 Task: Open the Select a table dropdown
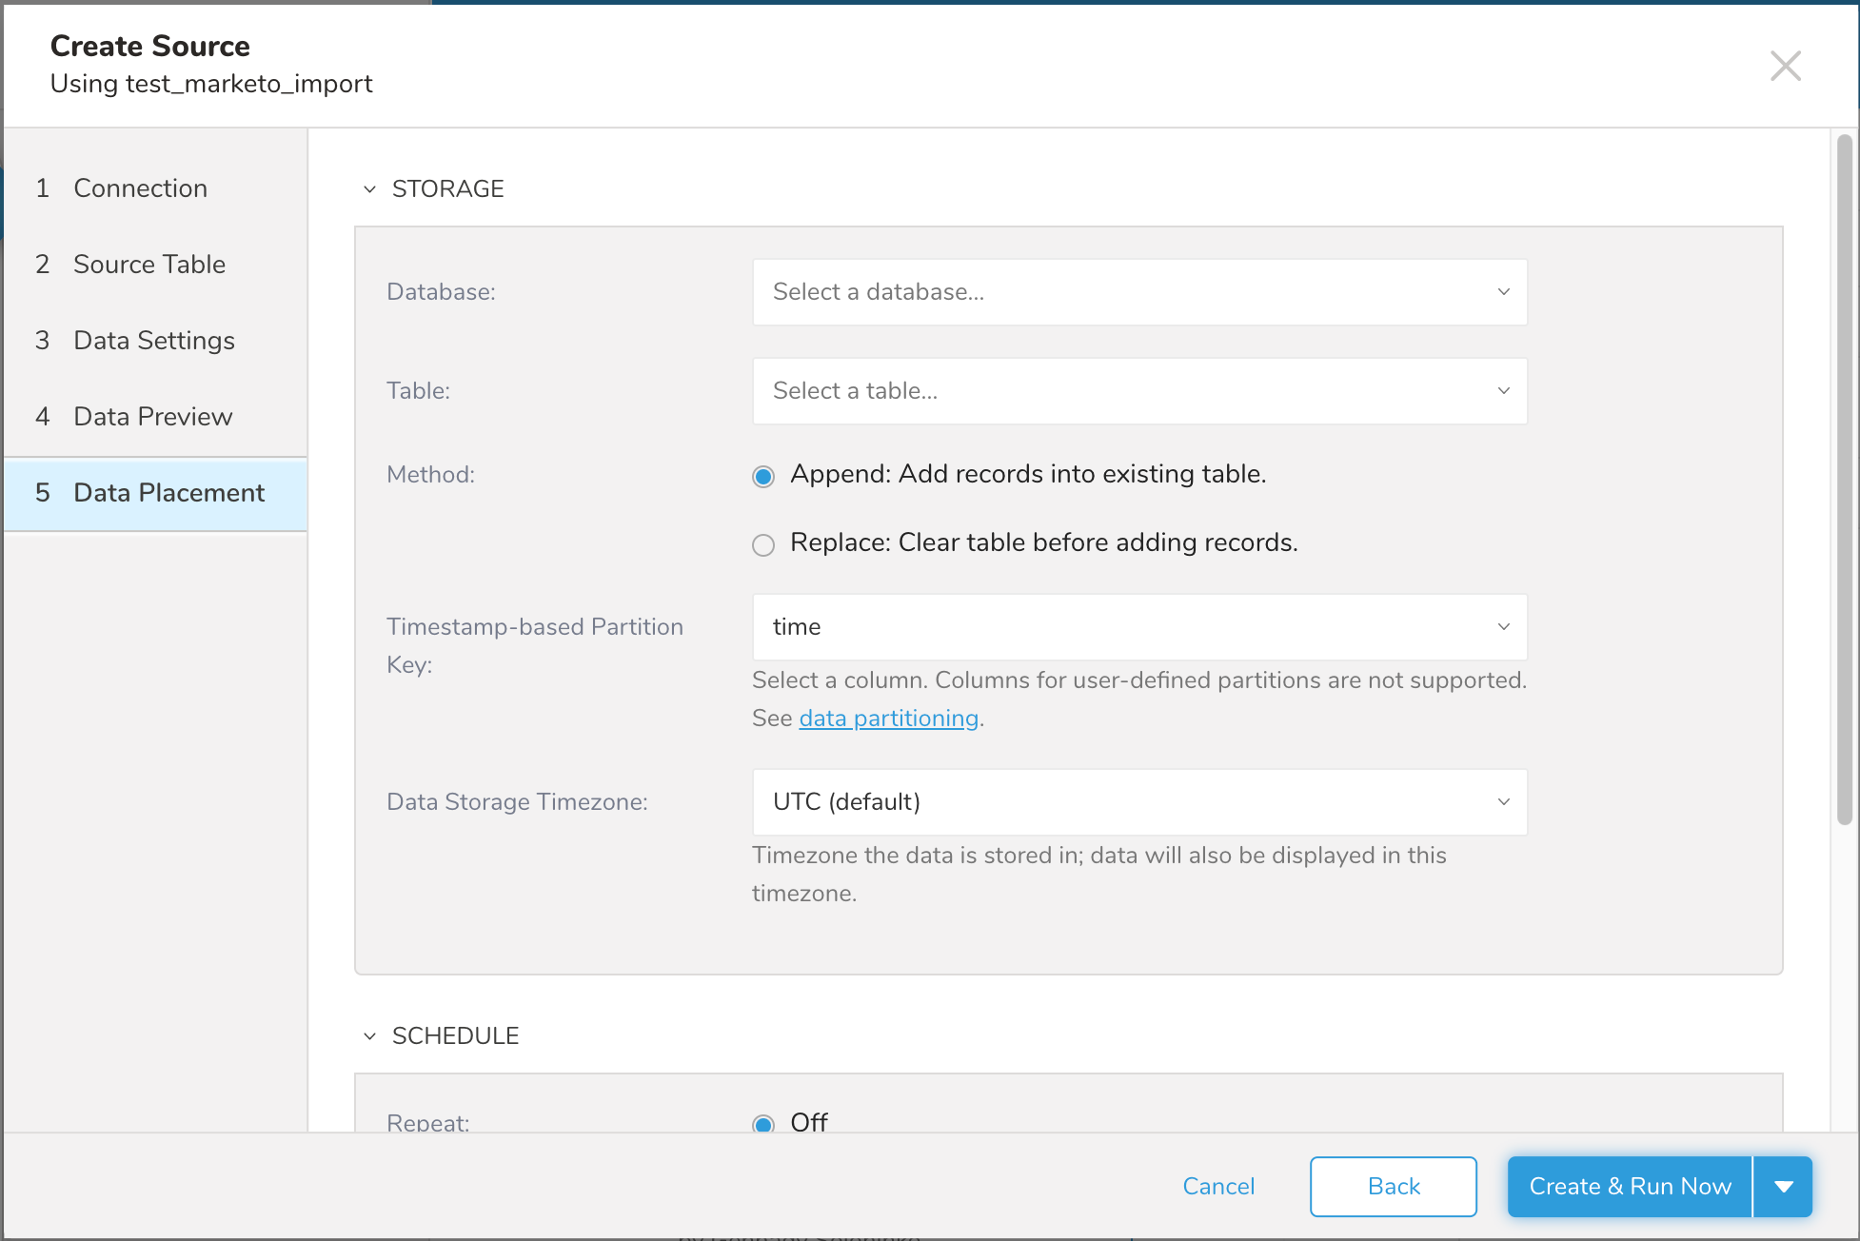[1139, 391]
